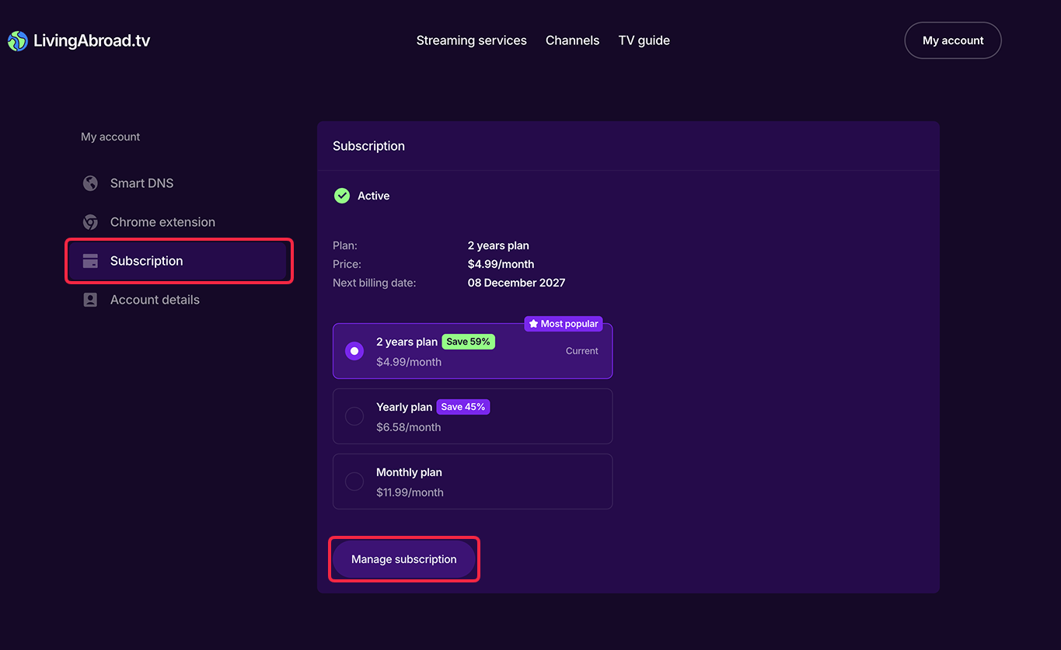Open Channels in the top navigation
Screen dimensions: 1061x650
coord(572,40)
